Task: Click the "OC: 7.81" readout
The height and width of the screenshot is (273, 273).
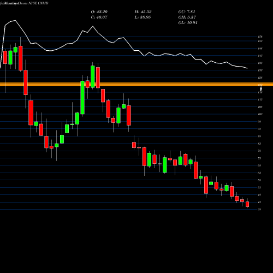Action: 187,12
